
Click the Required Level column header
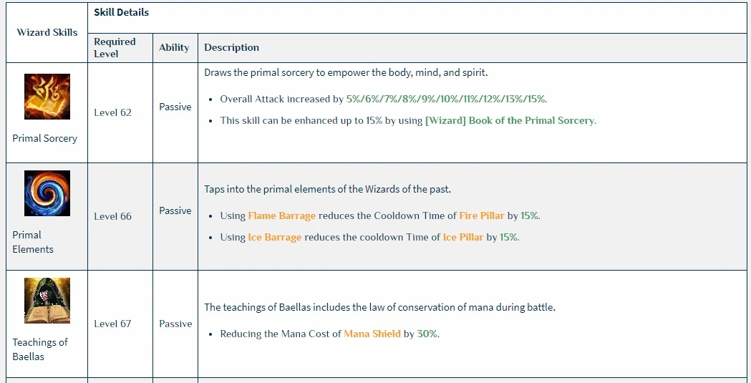pyautogui.click(x=115, y=47)
